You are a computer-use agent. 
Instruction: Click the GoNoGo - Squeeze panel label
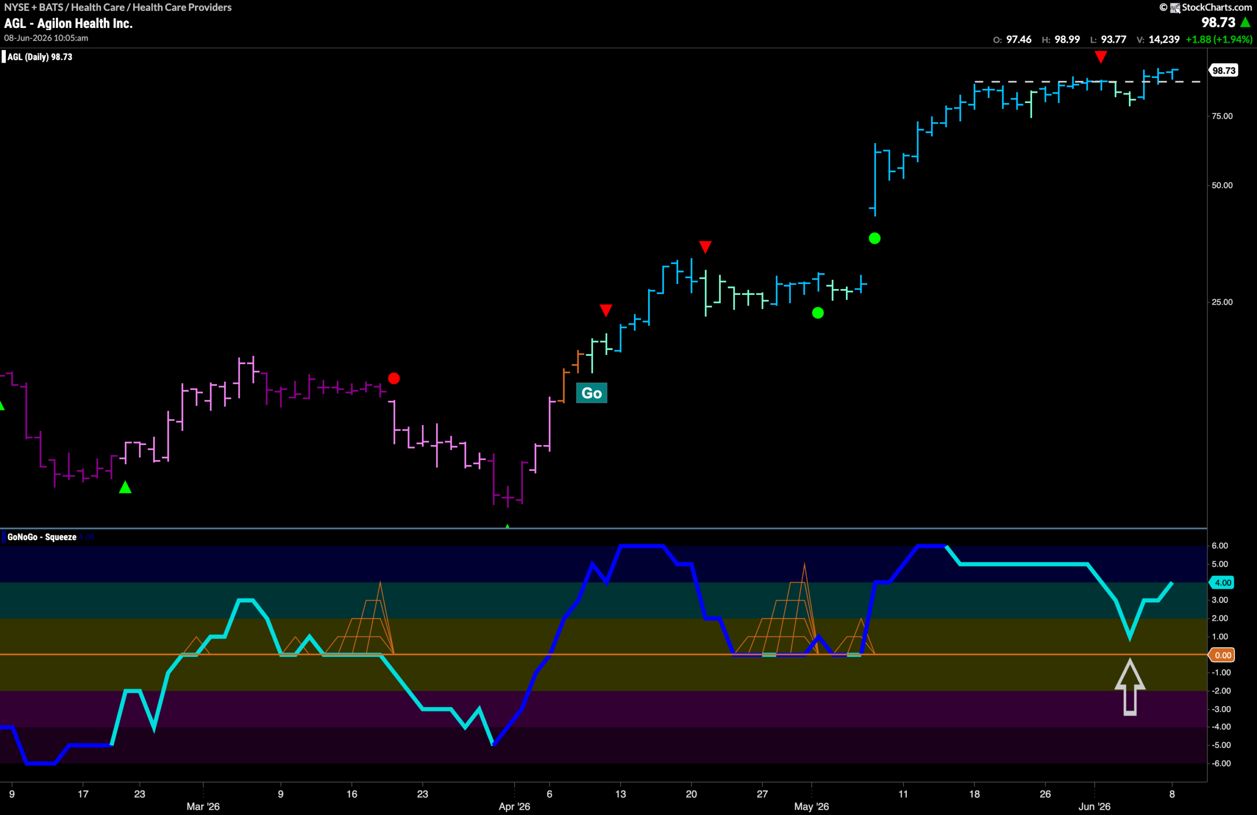(x=42, y=537)
